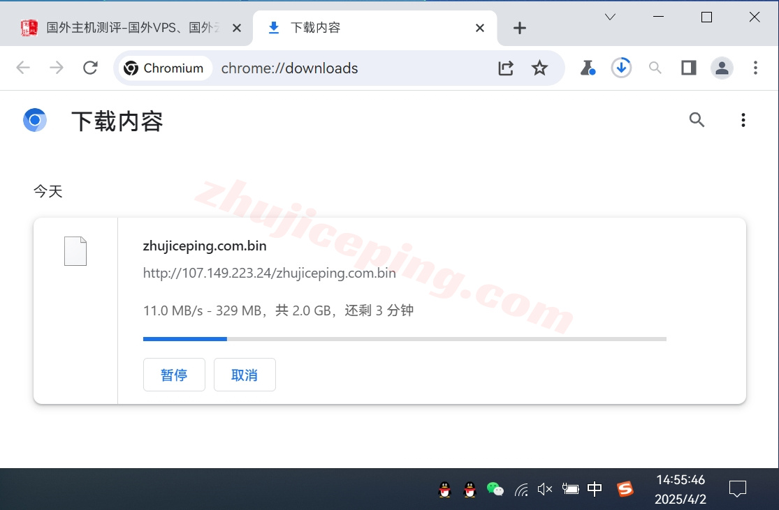Focus the chrome://downloads address bar

point(289,68)
